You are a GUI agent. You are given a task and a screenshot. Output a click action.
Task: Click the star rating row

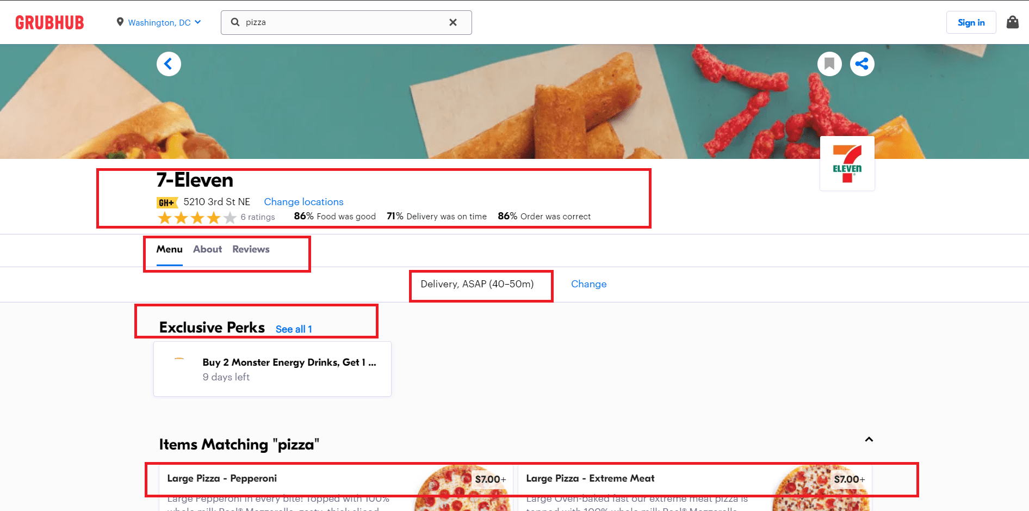(197, 218)
